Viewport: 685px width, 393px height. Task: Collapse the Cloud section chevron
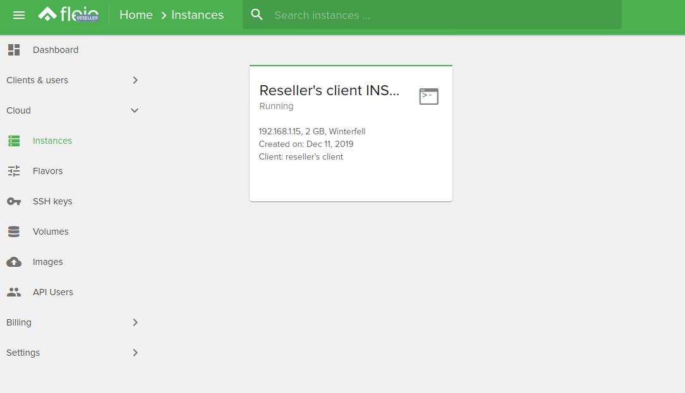point(135,110)
